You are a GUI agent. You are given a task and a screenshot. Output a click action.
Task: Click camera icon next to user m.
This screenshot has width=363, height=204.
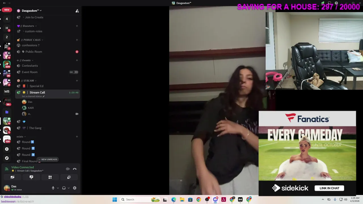pyautogui.click(x=77, y=114)
